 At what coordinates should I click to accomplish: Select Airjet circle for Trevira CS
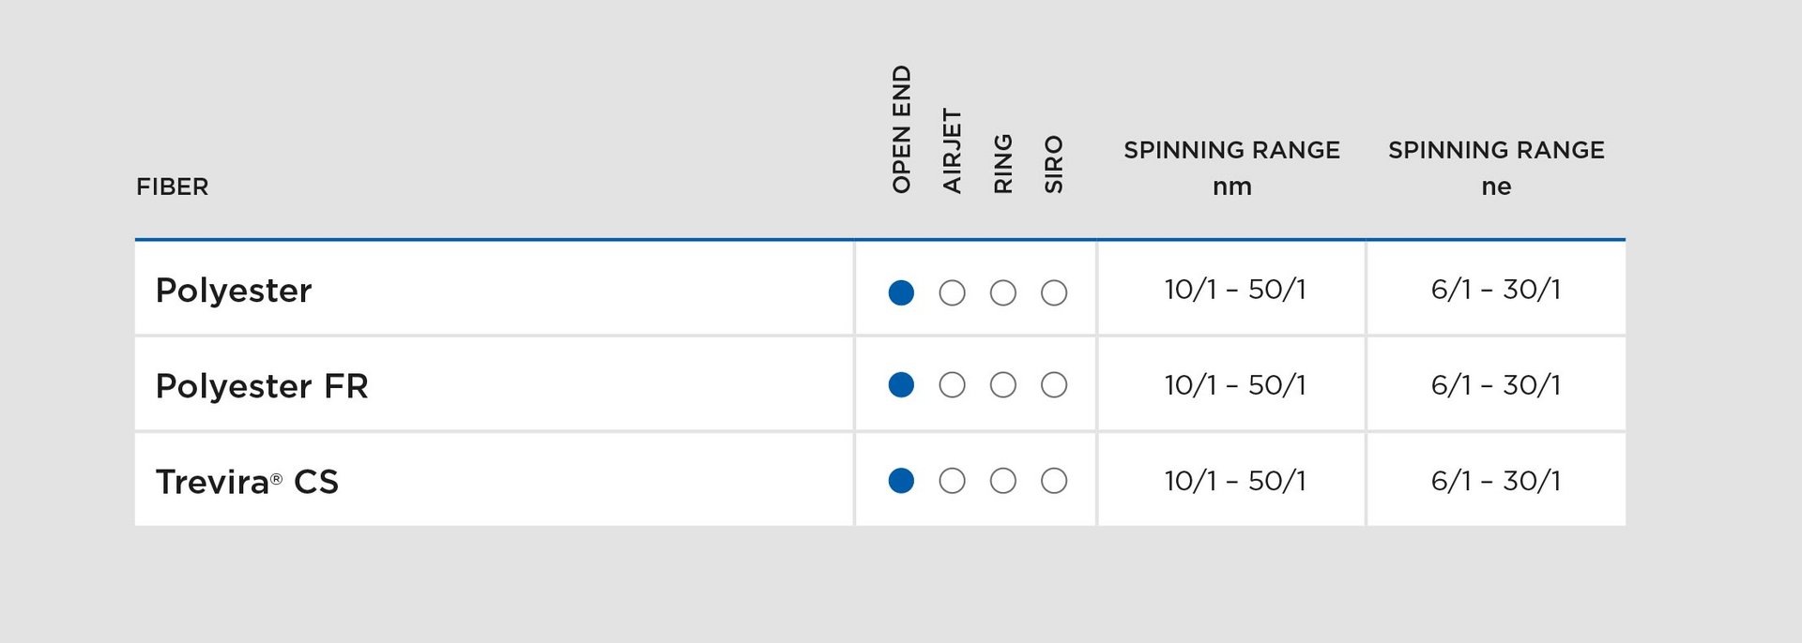pos(952,481)
